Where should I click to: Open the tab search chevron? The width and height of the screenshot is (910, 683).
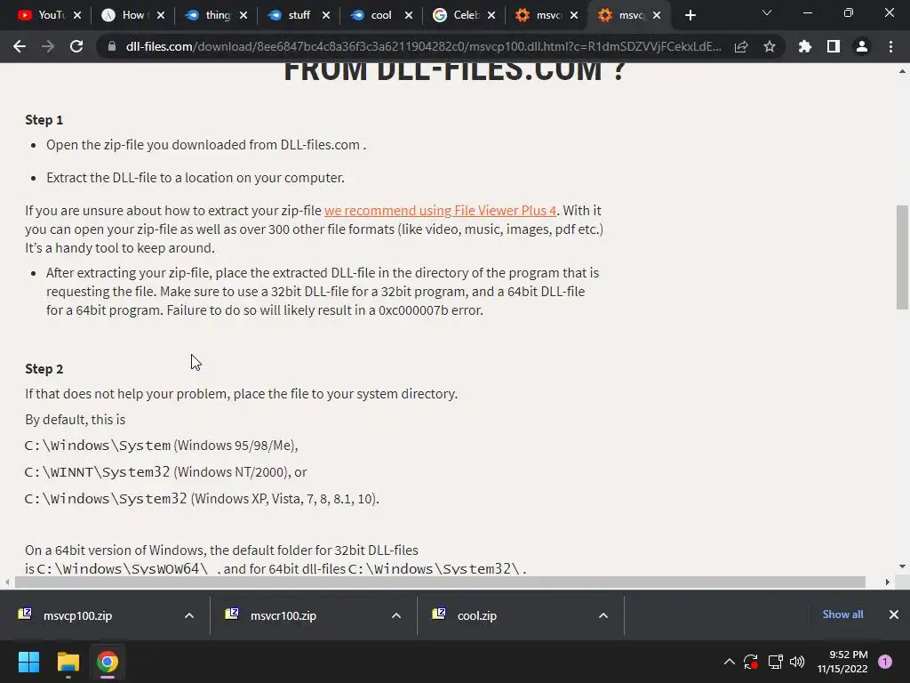[767, 12]
